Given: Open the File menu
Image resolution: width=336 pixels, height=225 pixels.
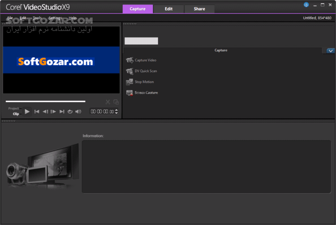Looking at the screenshot, I should (x=10, y=18).
